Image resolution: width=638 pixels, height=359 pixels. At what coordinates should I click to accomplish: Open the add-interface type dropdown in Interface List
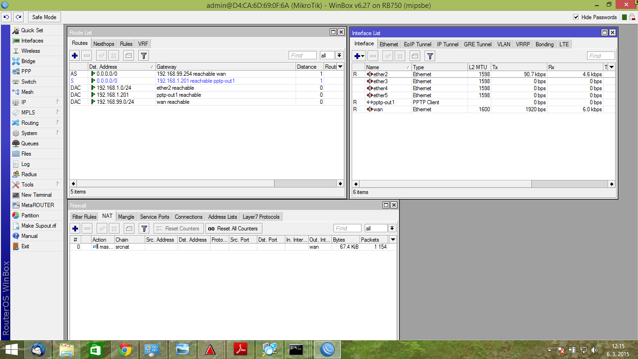(359, 56)
